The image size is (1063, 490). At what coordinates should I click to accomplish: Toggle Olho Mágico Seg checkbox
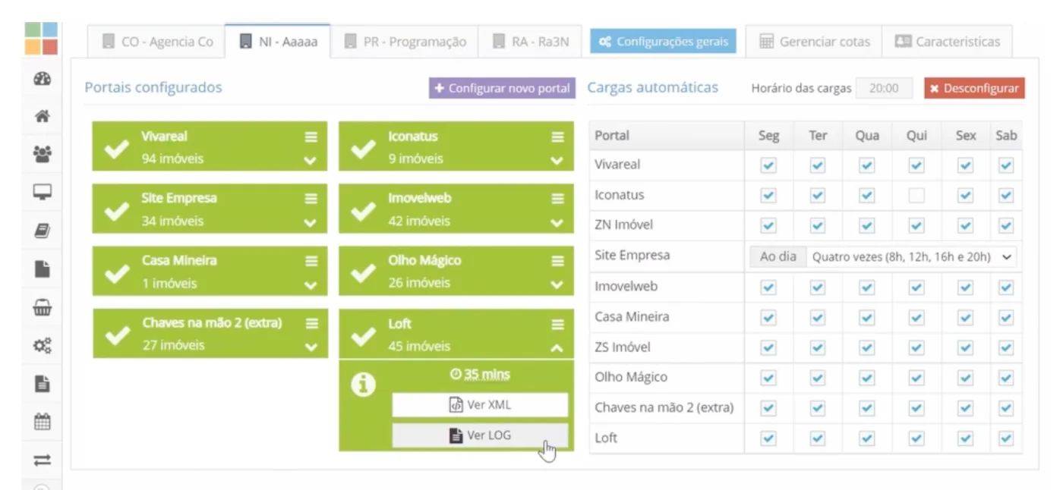768,378
